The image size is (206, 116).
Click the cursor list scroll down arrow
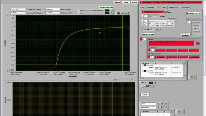click(x=184, y=76)
